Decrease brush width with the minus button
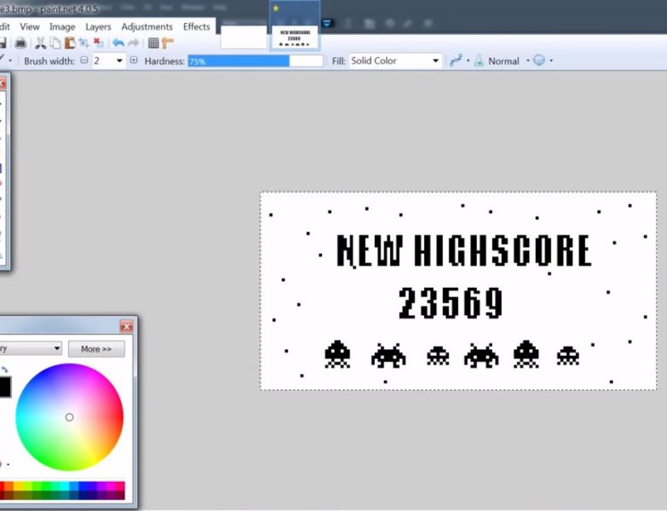 pos(84,60)
